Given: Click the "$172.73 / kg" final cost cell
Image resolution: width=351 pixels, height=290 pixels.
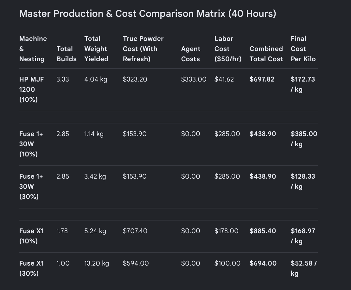Looking at the screenshot, I should click(x=303, y=84).
